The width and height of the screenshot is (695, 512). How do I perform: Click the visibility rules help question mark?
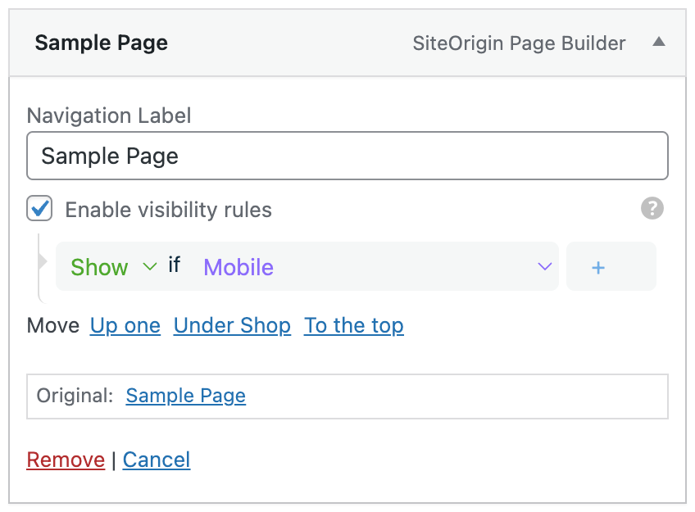(x=652, y=209)
